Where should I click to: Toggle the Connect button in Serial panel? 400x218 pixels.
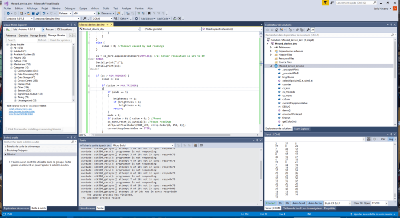tap(271, 203)
